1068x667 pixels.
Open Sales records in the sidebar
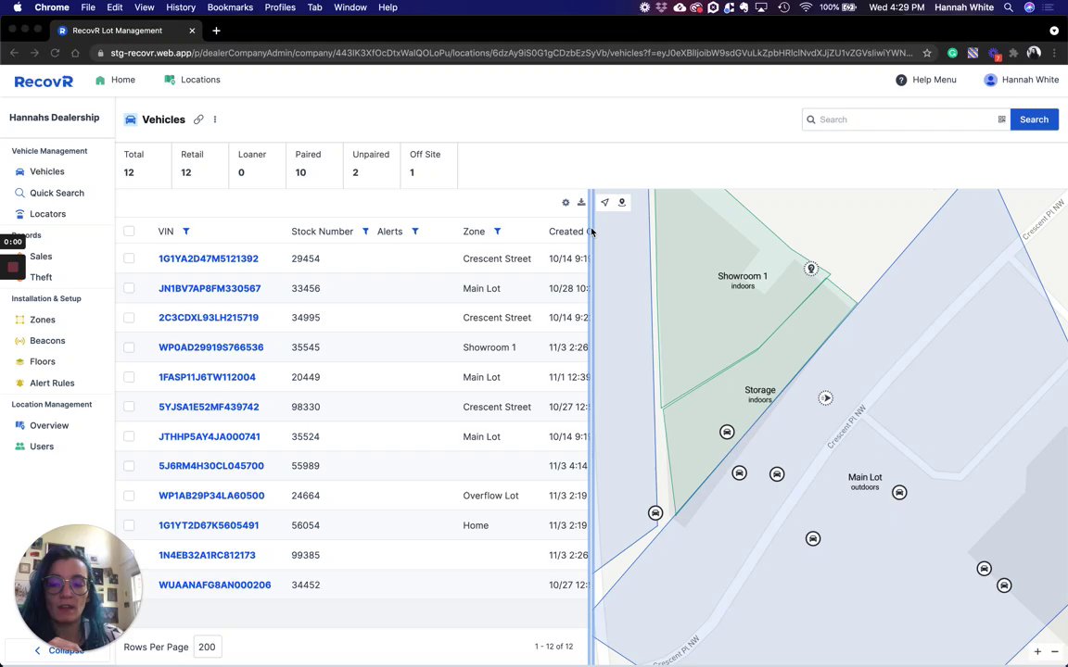[x=41, y=256]
